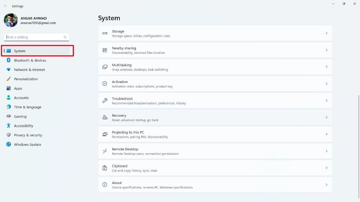
Task: Click the user profile picture
Action: [x=11, y=20]
